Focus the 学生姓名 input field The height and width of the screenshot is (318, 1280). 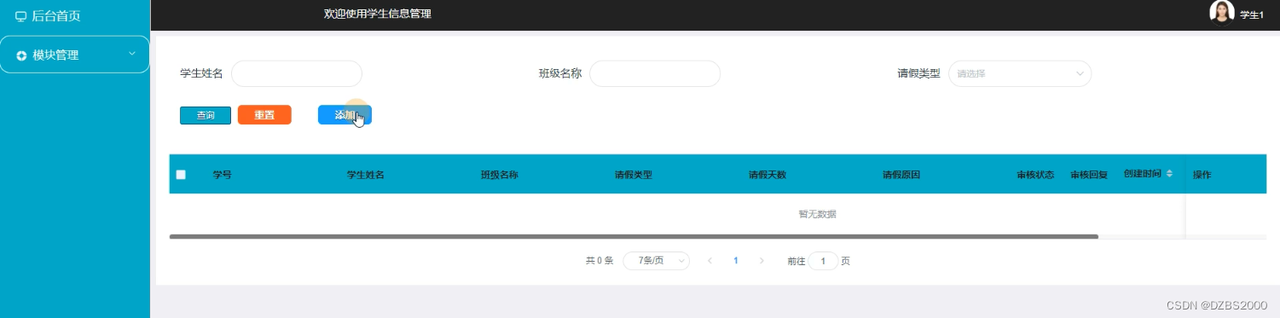pos(297,73)
